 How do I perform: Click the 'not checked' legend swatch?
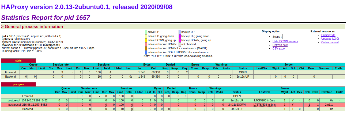click(x=180, y=44)
